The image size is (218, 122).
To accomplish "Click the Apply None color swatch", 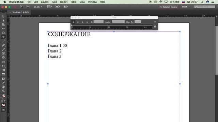I will pyautogui.click(x=3, y=105).
